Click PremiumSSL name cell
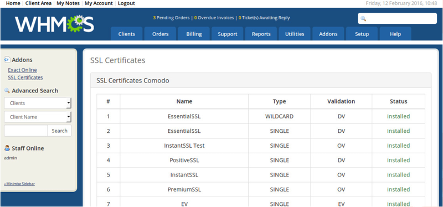The width and height of the screenshot is (443, 207). coord(184,189)
